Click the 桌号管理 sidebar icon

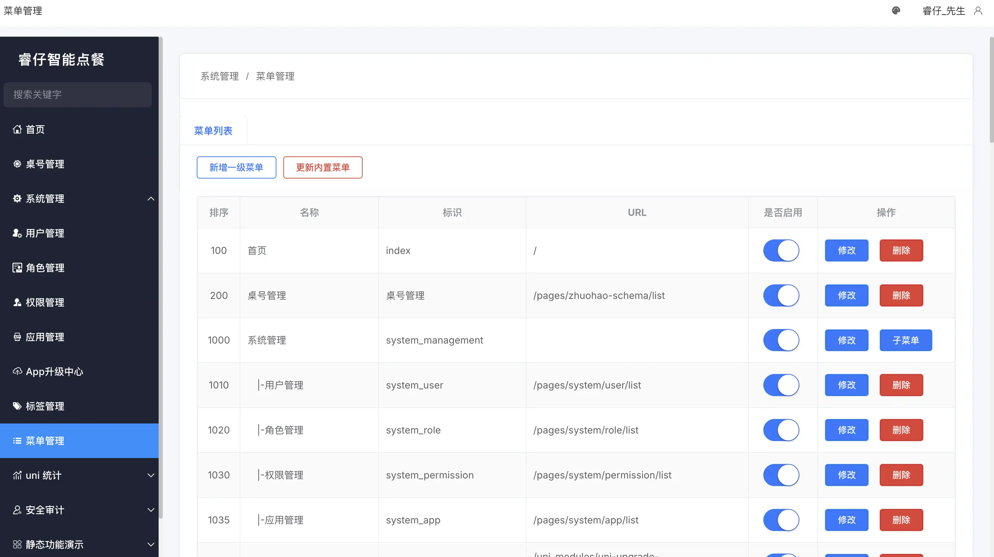coord(17,164)
